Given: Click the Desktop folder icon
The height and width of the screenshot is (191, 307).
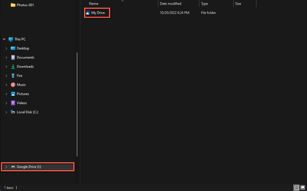Looking at the screenshot, I should coord(13,48).
